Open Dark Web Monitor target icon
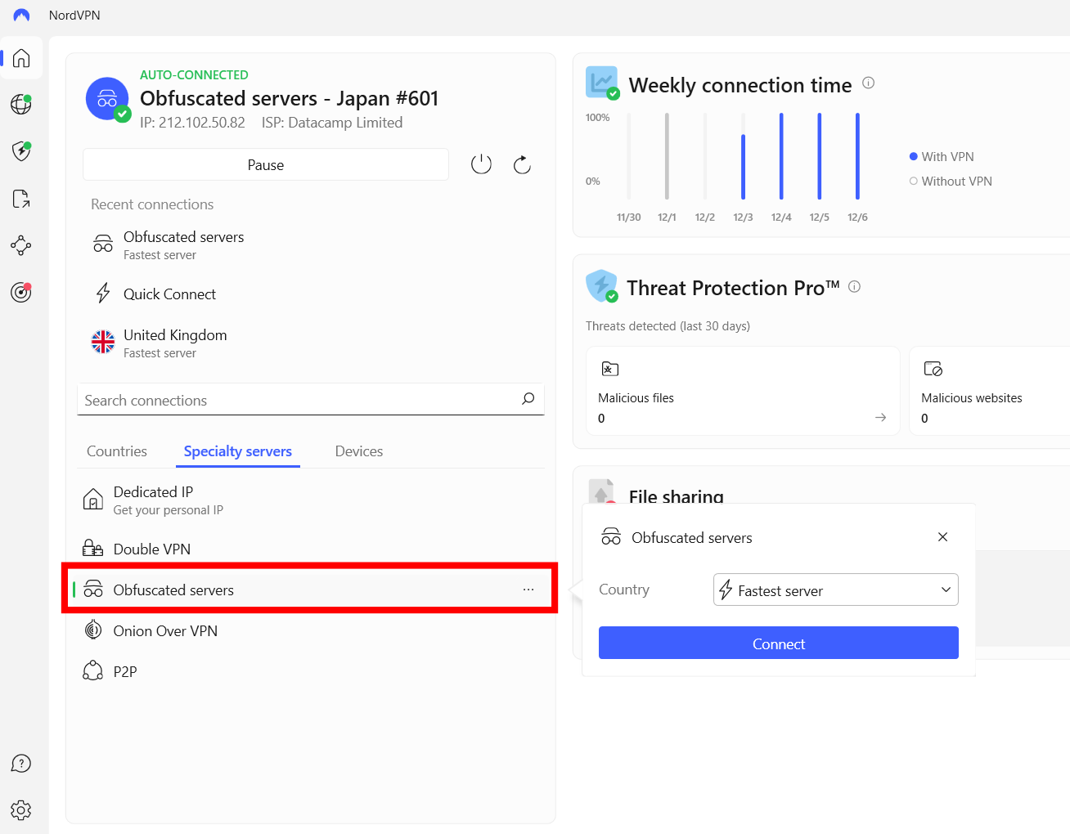This screenshot has height=834, width=1070. click(21, 292)
